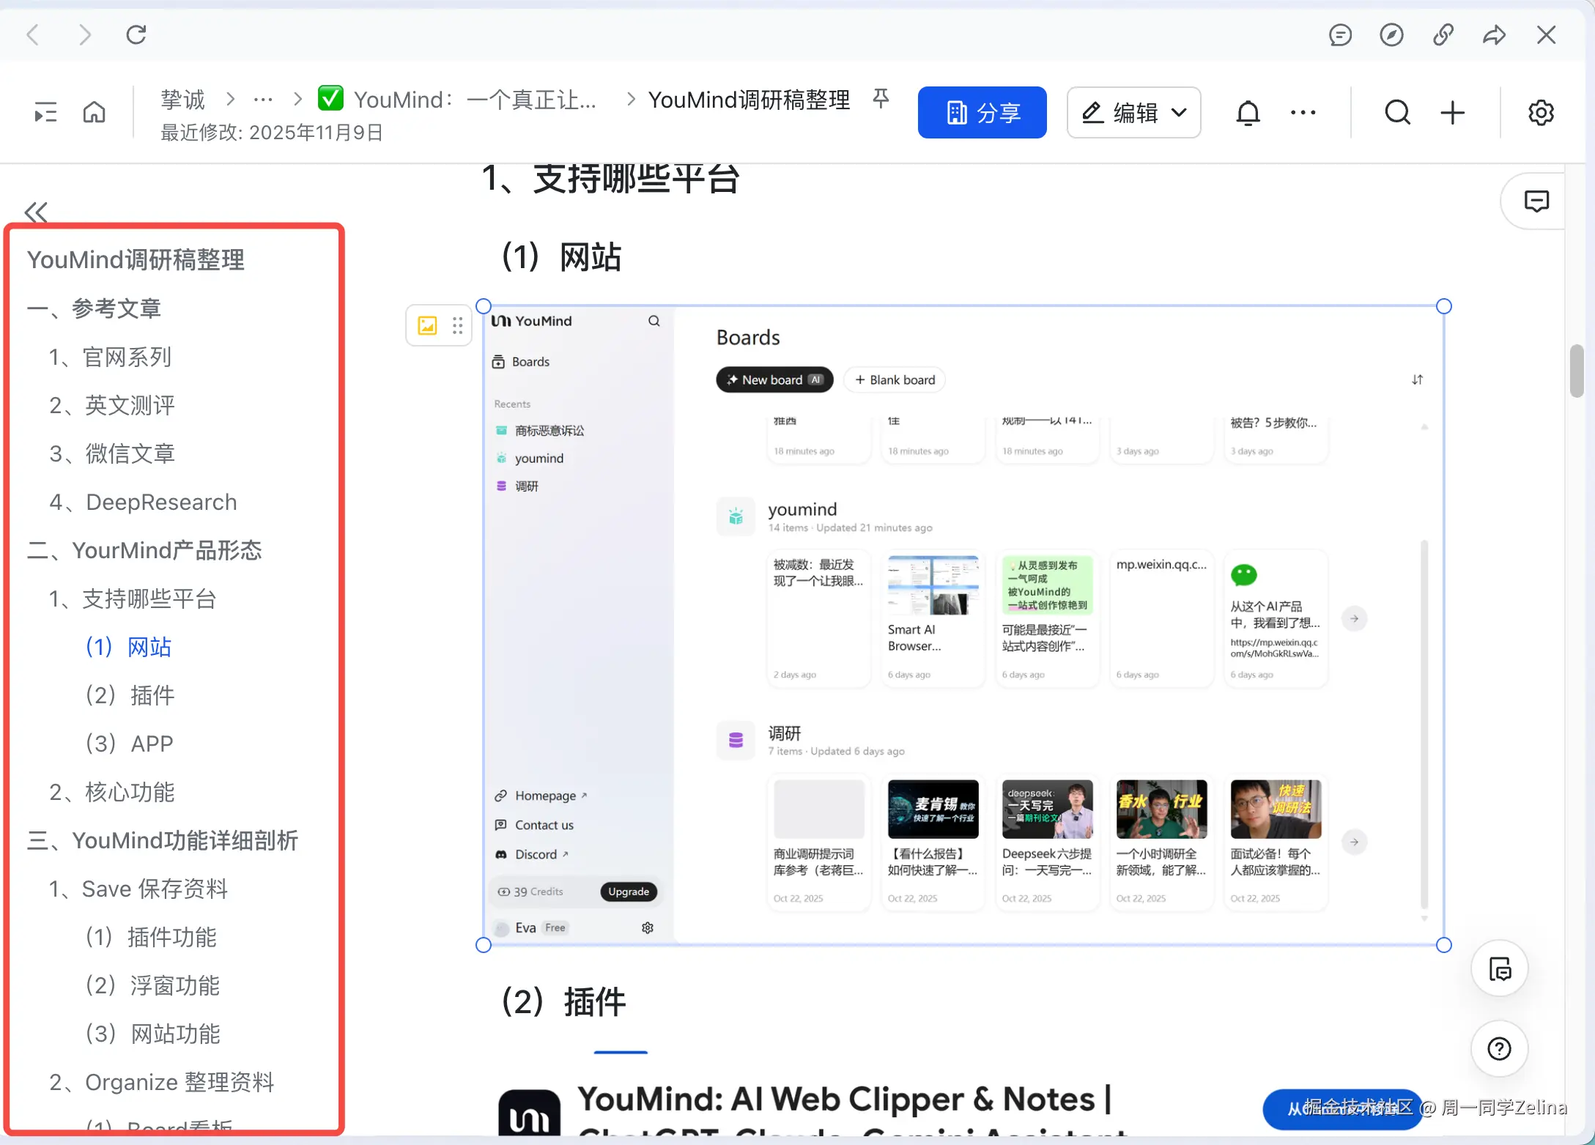Select 2、英文测评 in outline
The width and height of the screenshot is (1595, 1145).
coord(112,405)
